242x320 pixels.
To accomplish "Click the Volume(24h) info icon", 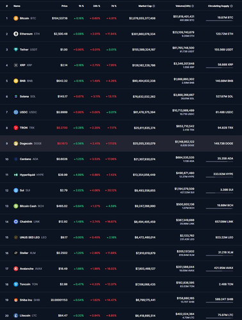I will (x=193, y=6).
